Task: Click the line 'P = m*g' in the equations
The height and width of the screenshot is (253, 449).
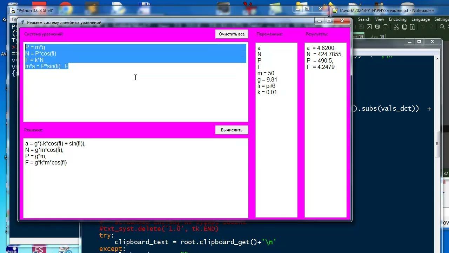Action: pyautogui.click(x=35, y=47)
